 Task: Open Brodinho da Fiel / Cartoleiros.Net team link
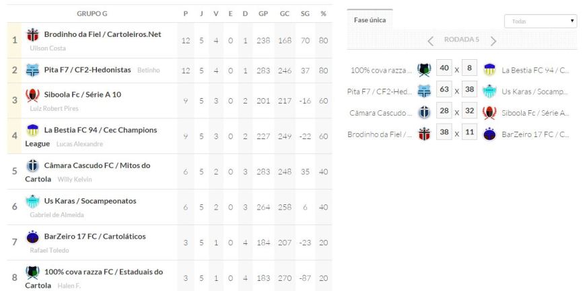[x=102, y=34]
